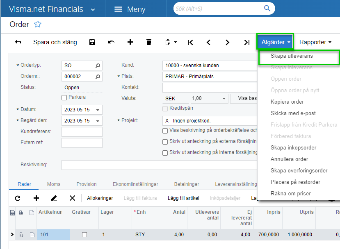This screenshot has height=249, width=340.
Task: Toggle the Kreditspärr checkbox
Action: pyautogui.click(x=165, y=109)
